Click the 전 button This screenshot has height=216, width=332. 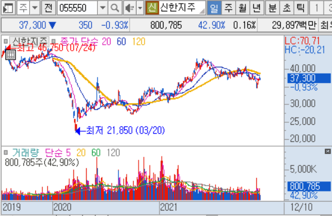tap(48, 8)
